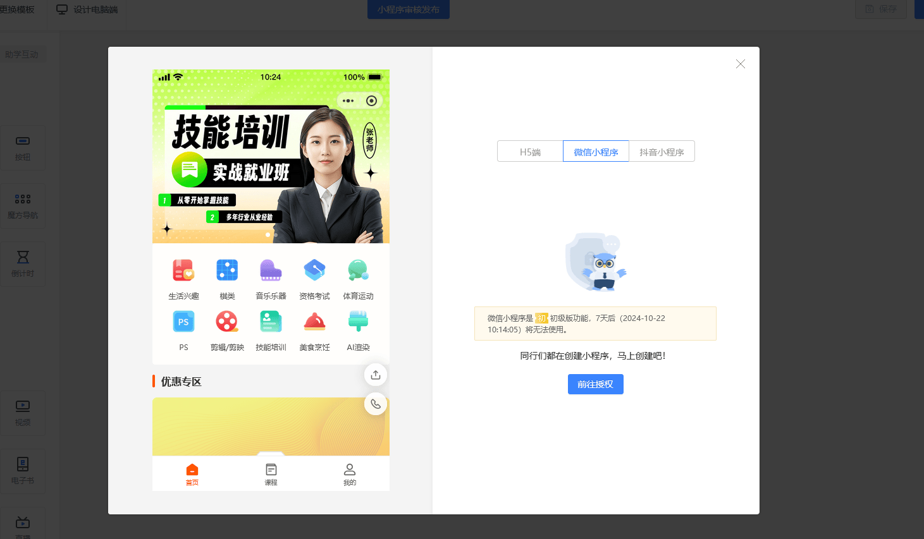
Task: Click the 助学互动 sidebar heading
Action: click(x=22, y=54)
